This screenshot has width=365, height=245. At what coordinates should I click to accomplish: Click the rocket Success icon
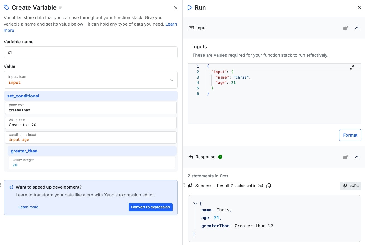pyautogui.click(x=190, y=186)
